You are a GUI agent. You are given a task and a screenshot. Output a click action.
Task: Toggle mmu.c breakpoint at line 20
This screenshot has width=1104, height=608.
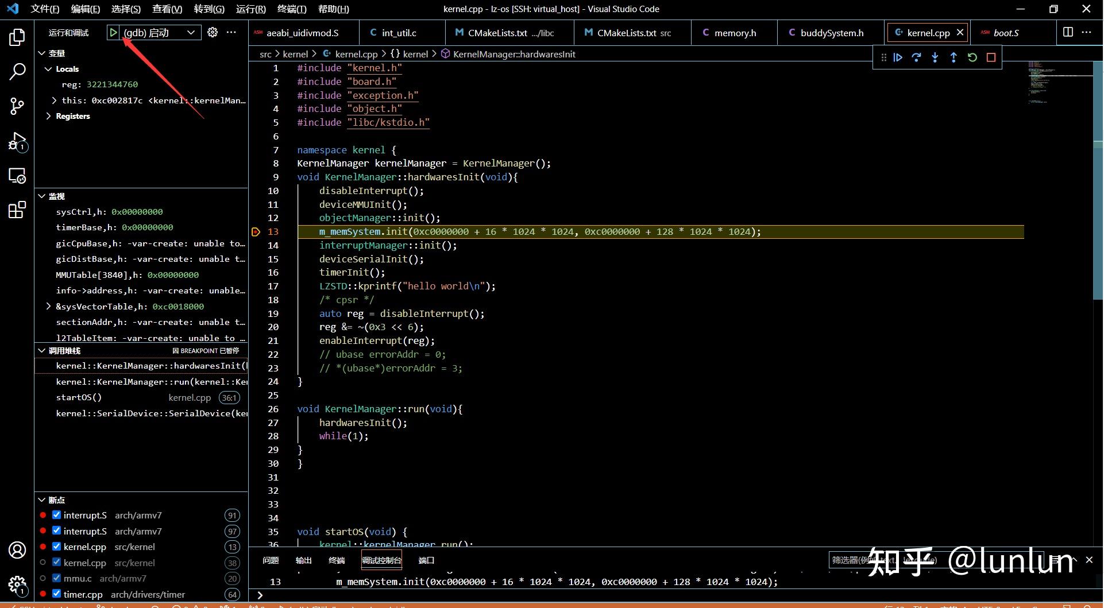click(56, 578)
